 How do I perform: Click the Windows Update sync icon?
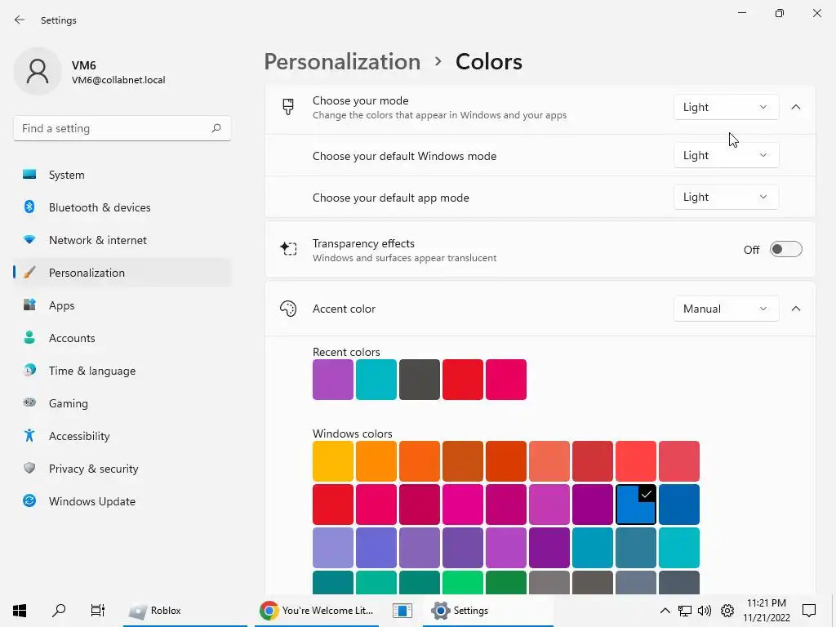29,500
